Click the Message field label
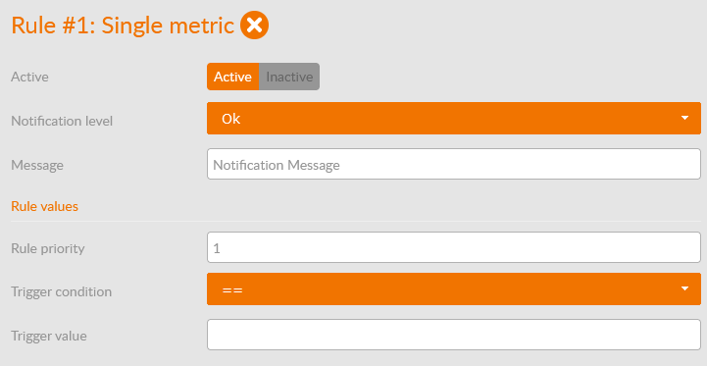Viewport: 707px width, 366px height. pos(37,165)
